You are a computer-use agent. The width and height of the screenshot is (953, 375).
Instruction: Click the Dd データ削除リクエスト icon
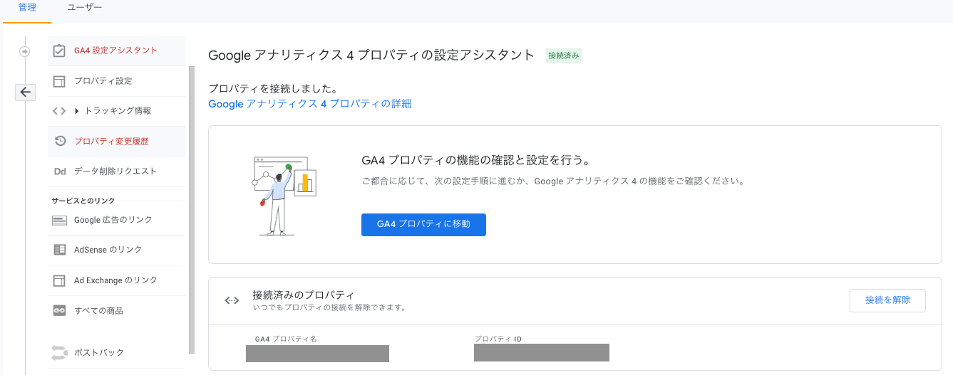point(60,171)
